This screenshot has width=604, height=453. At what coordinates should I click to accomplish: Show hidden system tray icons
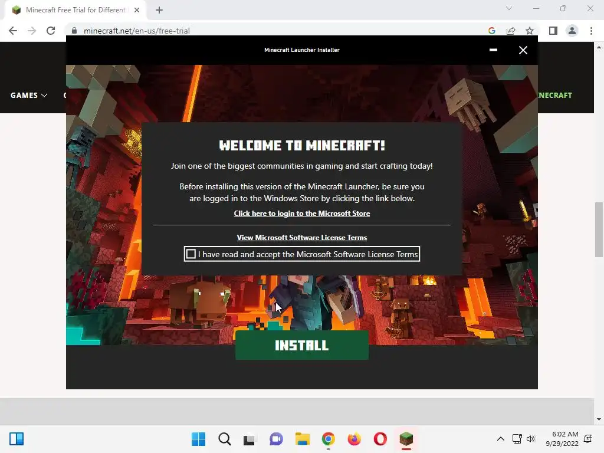(x=500, y=439)
